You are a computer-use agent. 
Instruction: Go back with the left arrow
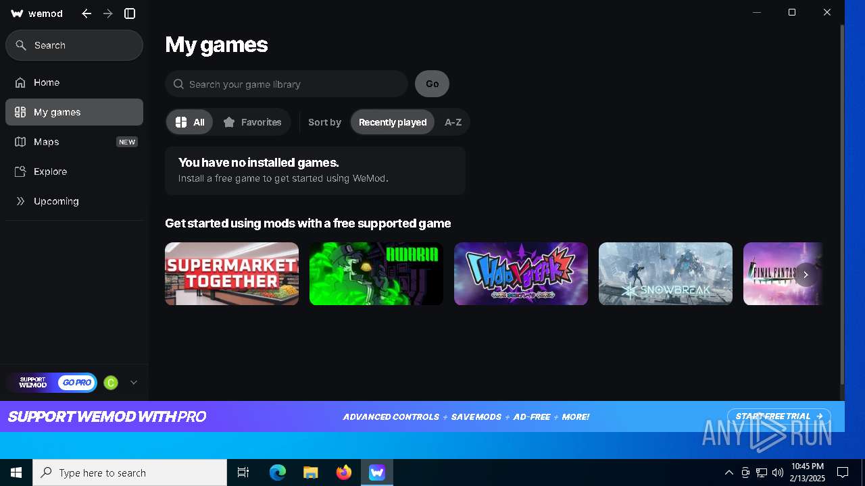coord(86,13)
